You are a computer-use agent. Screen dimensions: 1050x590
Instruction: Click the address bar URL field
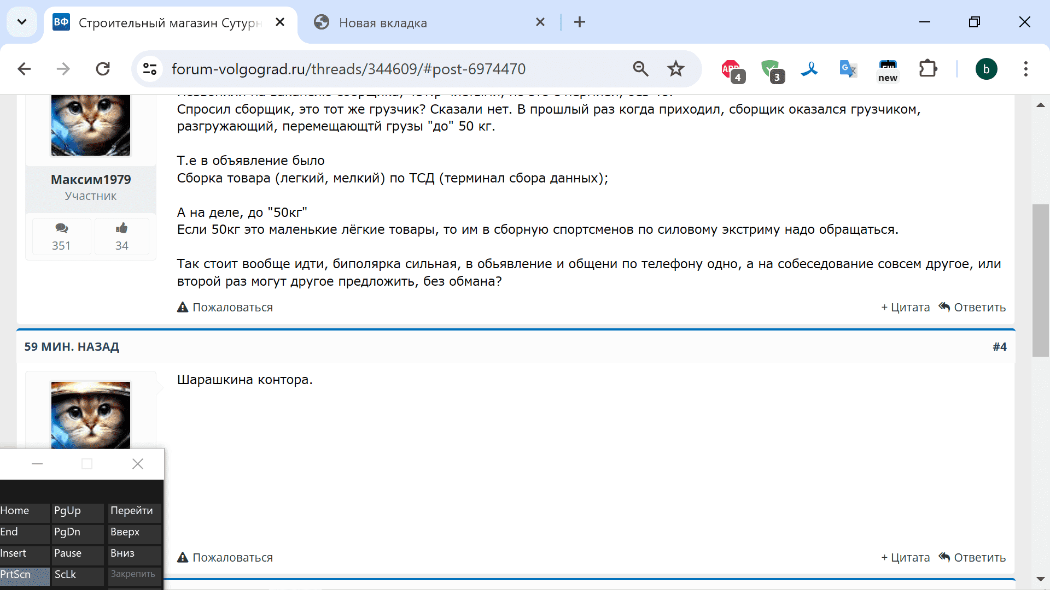coord(383,69)
